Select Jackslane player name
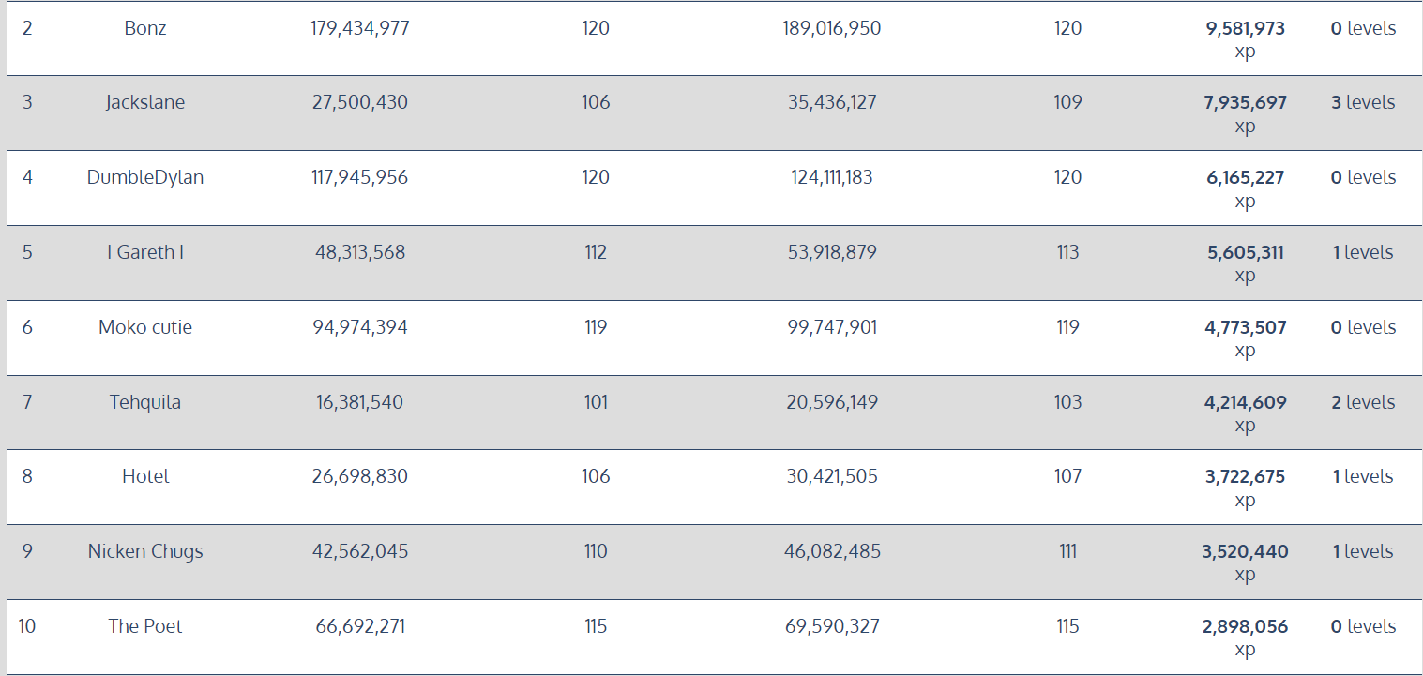The width and height of the screenshot is (1423, 676). [145, 102]
